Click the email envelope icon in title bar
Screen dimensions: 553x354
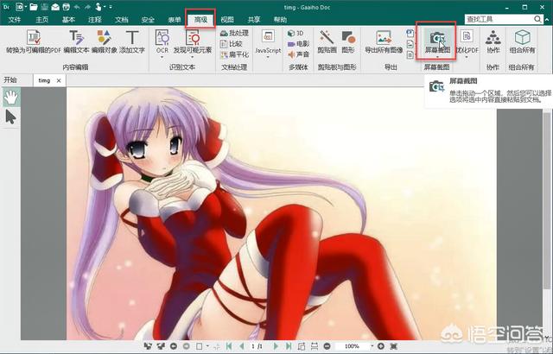click(55, 7)
